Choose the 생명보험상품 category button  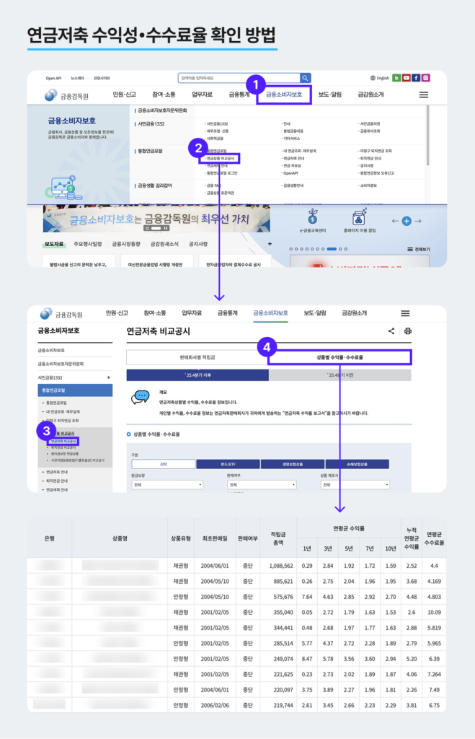point(293,464)
